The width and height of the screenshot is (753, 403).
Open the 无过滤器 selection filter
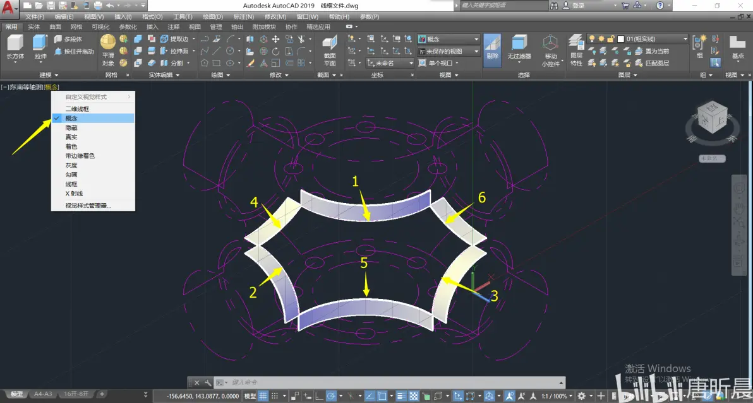click(x=519, y=48)
